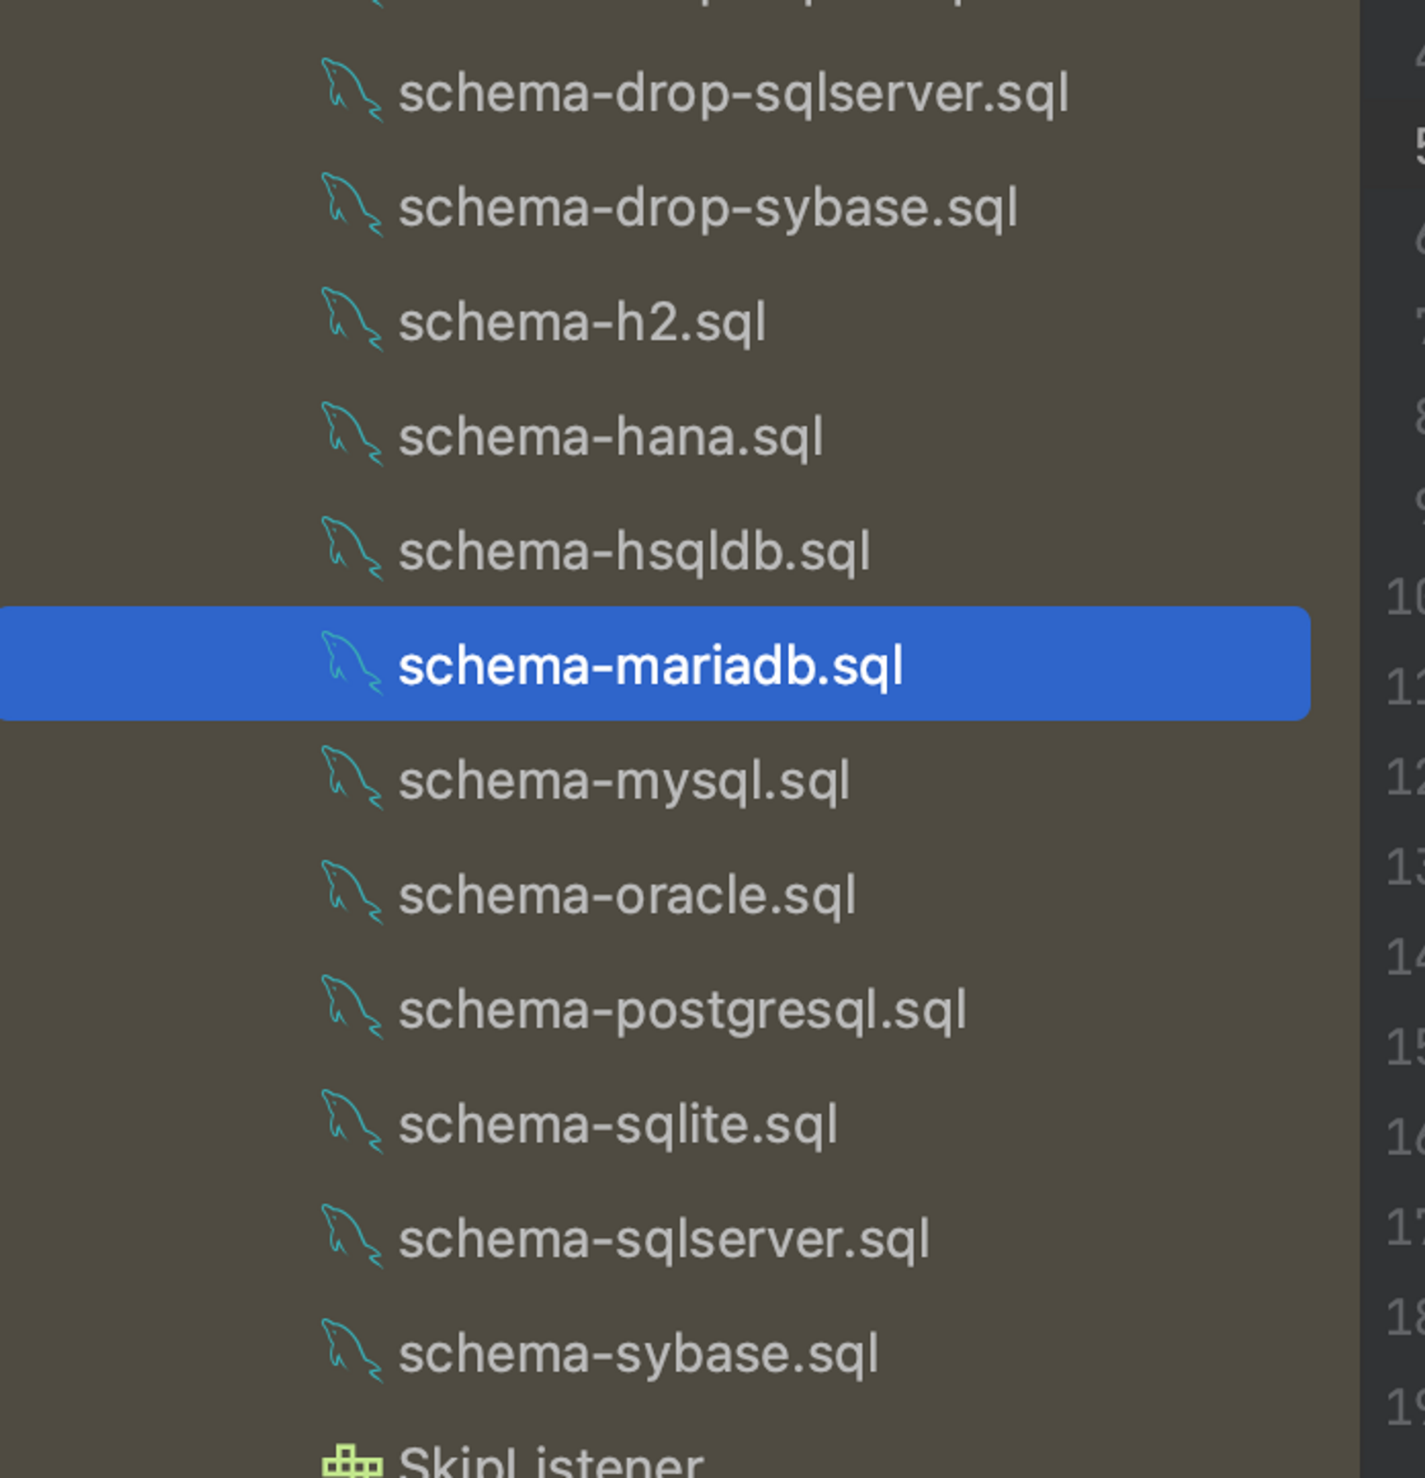Open the schema-sqlite.sql file
Image resolution: width=1425 pixels, height=1478 pixels.
(619, 1125)
